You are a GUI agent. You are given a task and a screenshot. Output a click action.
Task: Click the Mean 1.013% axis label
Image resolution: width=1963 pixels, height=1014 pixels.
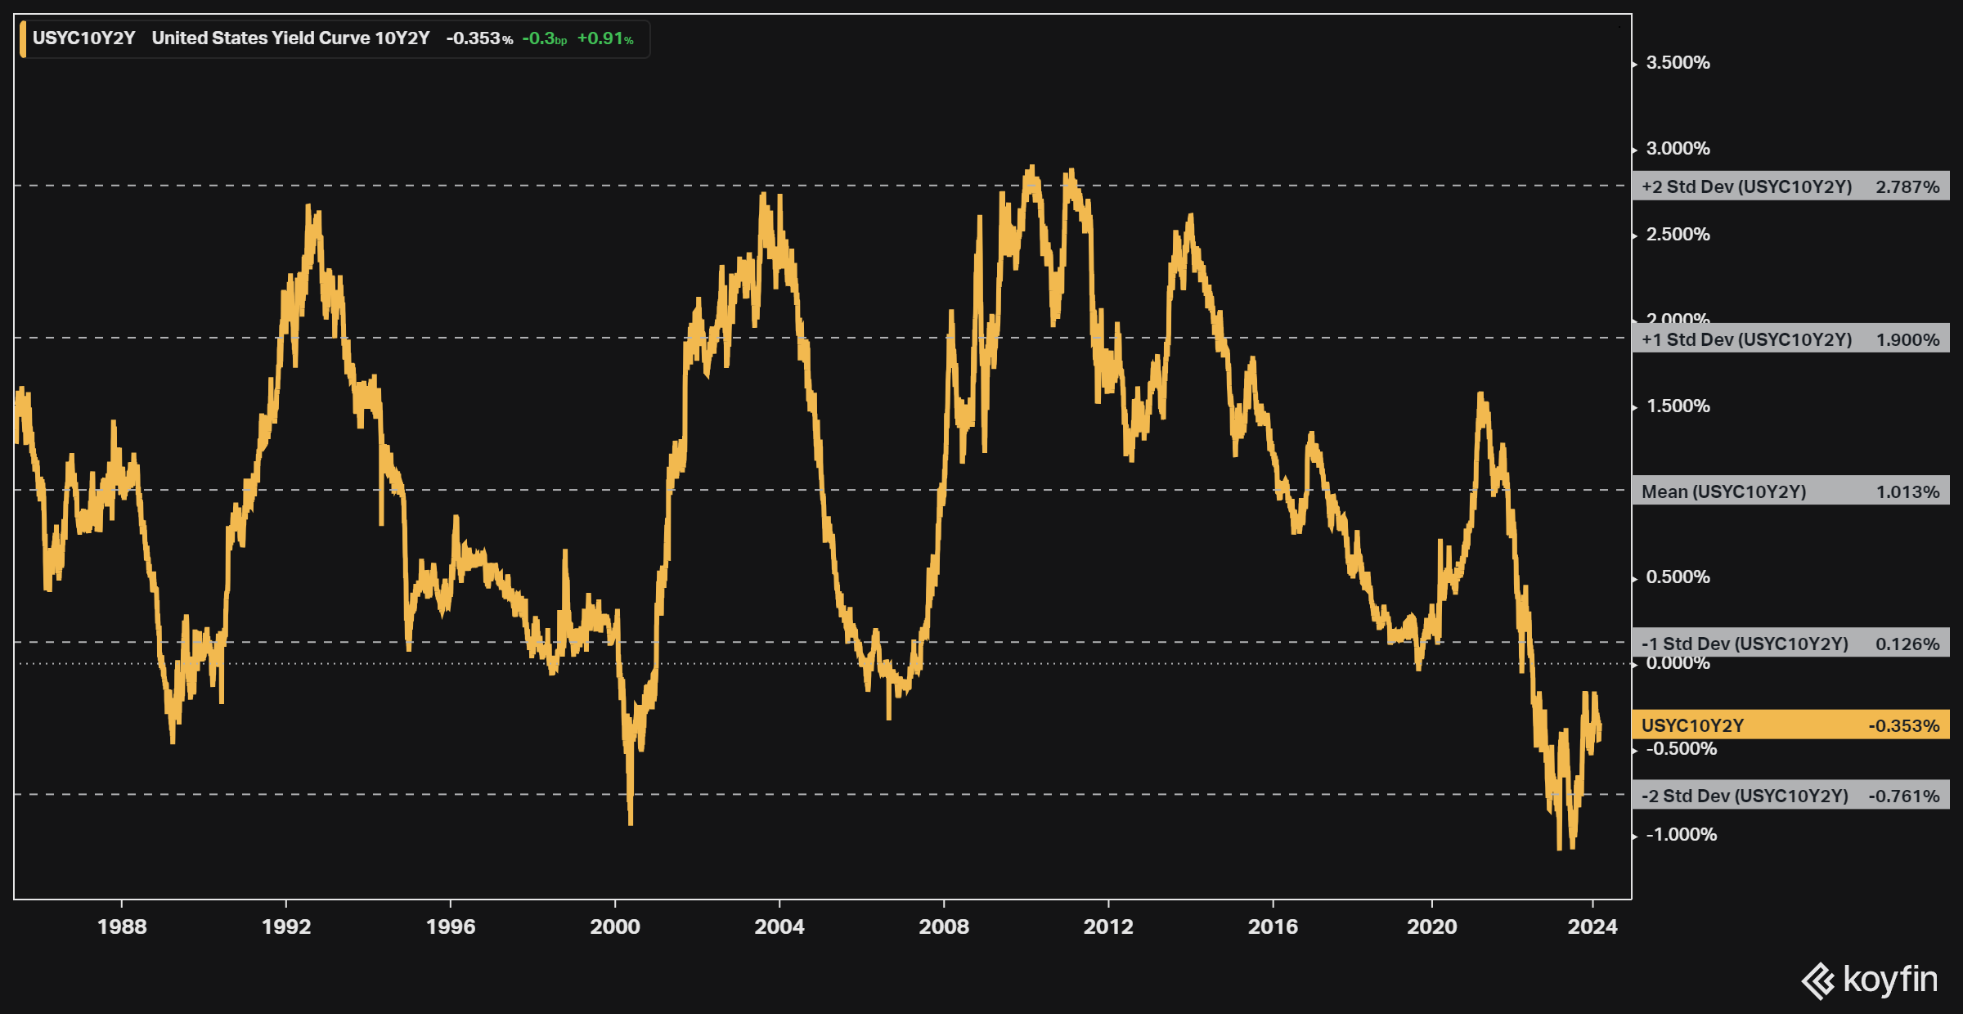click(1790, 491)
